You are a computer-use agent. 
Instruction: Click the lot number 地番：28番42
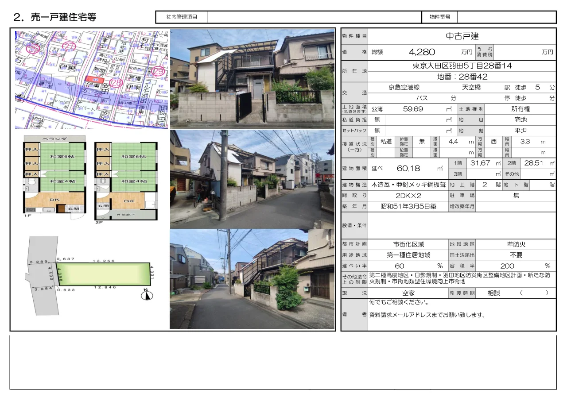(462, 77)
